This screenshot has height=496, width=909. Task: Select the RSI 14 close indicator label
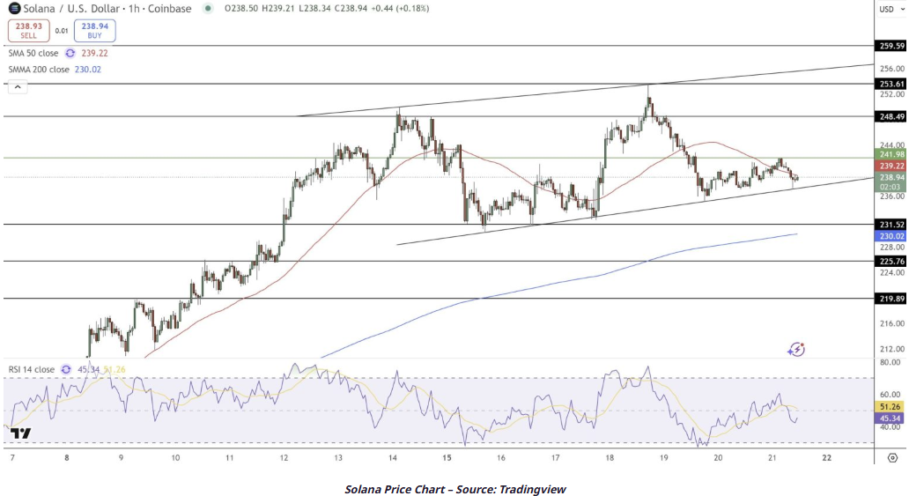[32, 369]
